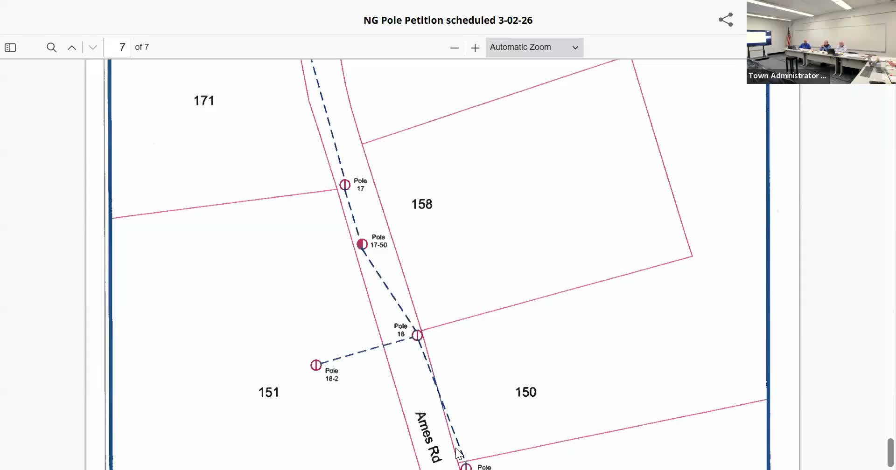Toggle the sidebar visibility off
Screen dimensions: 896x470
point(10,47)
